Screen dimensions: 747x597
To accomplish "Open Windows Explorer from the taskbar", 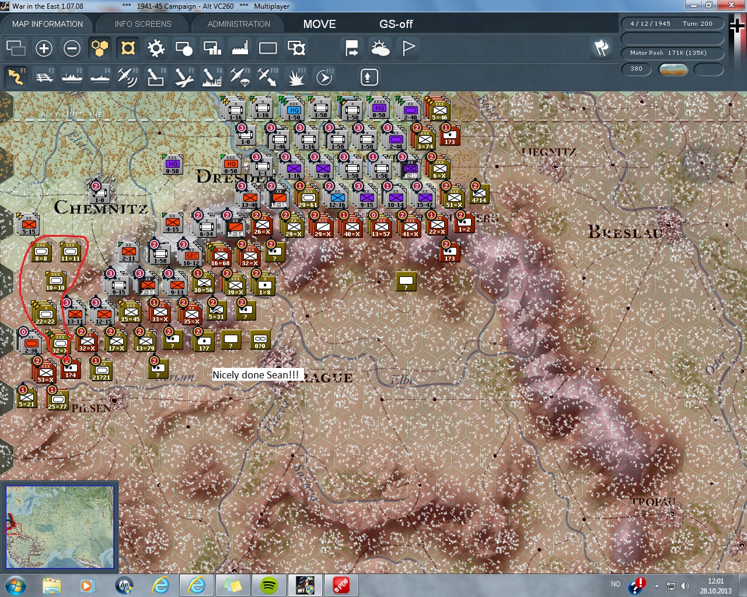I will click(x=52, y=585).
